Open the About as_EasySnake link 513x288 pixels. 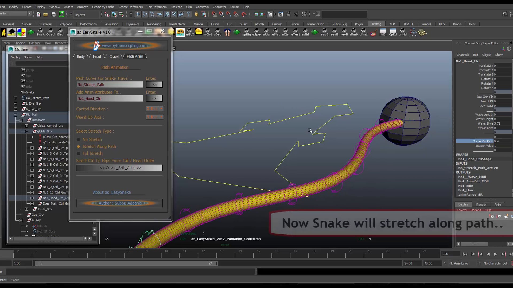coord(112,192)
